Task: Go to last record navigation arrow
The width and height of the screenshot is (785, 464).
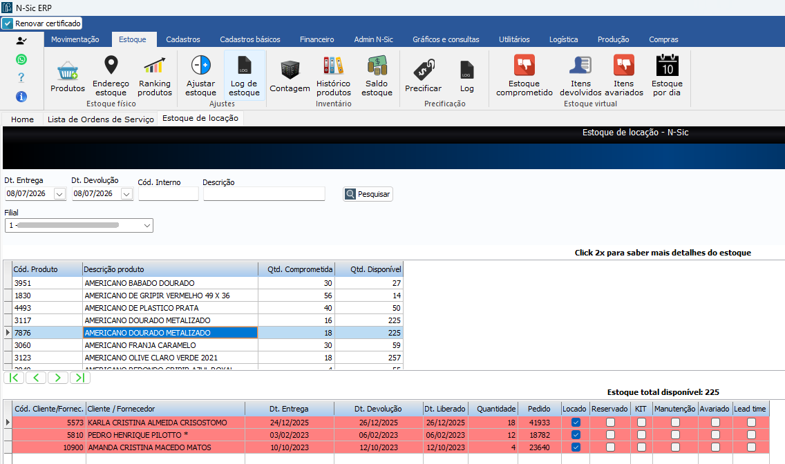Action: 80,378
